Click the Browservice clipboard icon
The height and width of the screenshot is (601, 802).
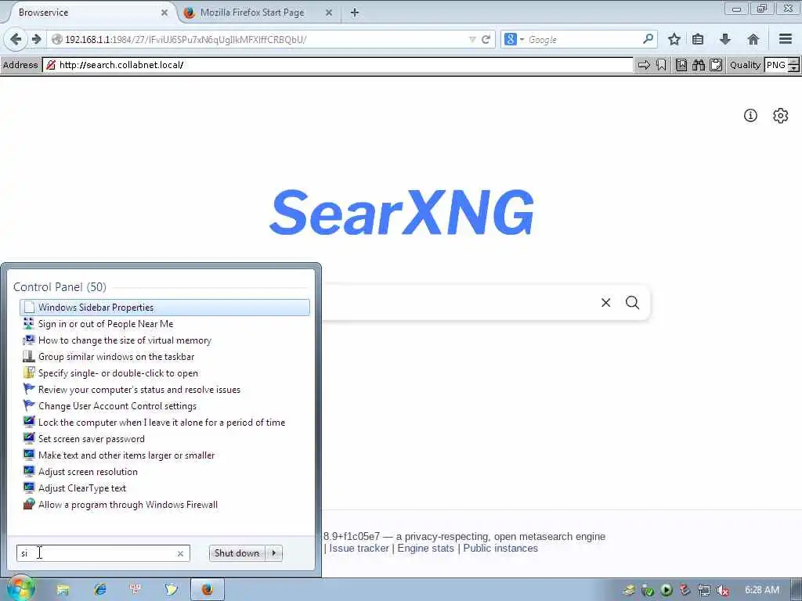[716, 65]
